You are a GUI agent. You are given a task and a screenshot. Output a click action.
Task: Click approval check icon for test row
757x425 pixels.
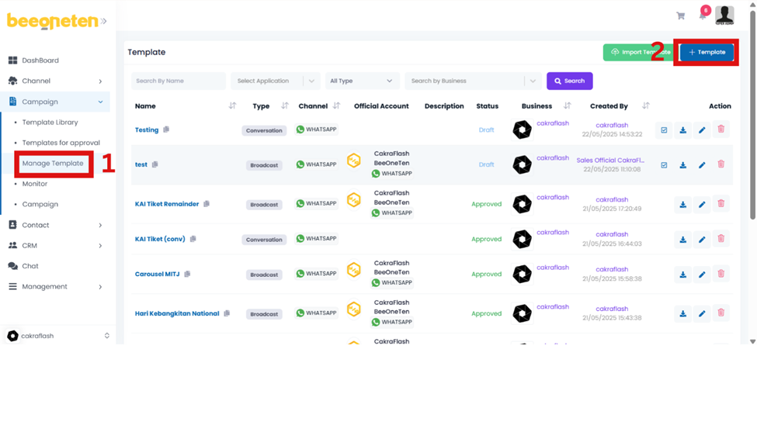coord(664,165)
